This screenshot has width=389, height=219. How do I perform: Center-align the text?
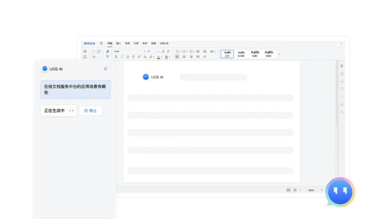coord(184,57)
